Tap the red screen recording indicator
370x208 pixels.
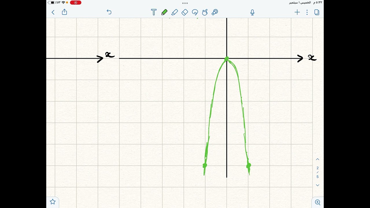[76, 3]
